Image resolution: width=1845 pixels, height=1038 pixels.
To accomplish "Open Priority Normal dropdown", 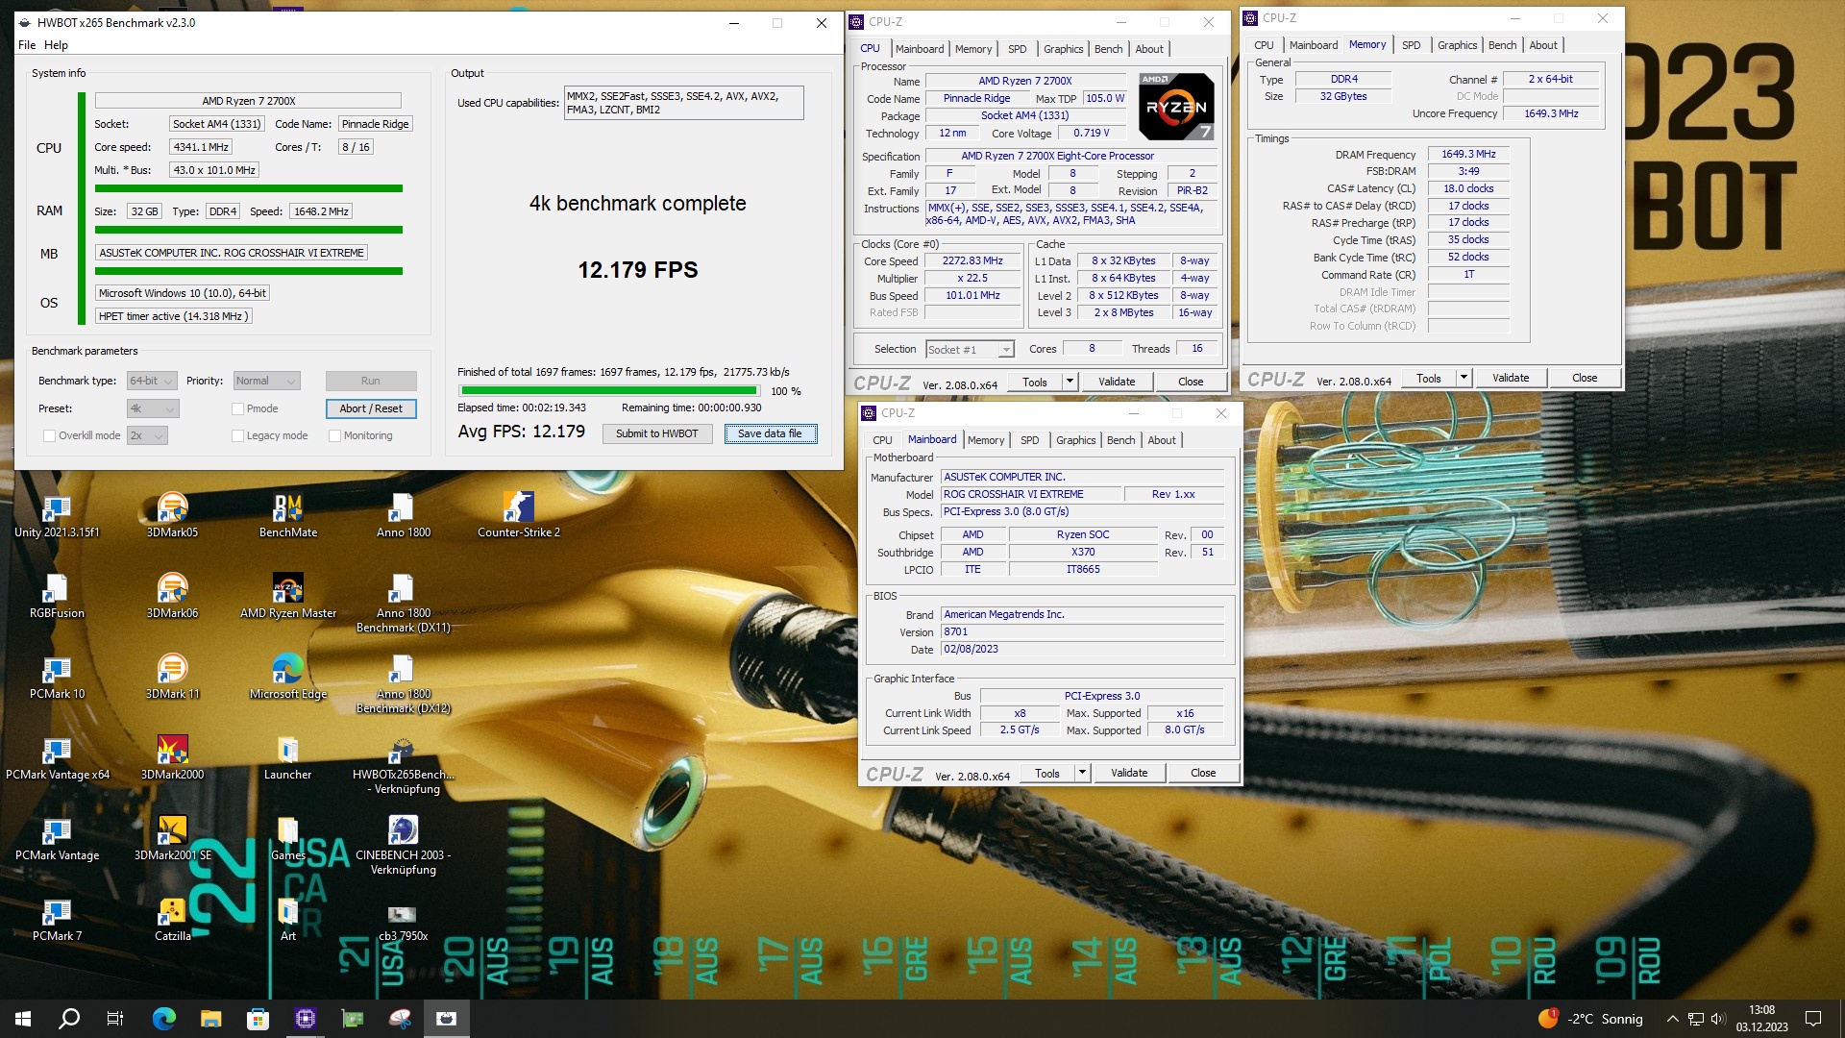I will [x=267, y=381].
